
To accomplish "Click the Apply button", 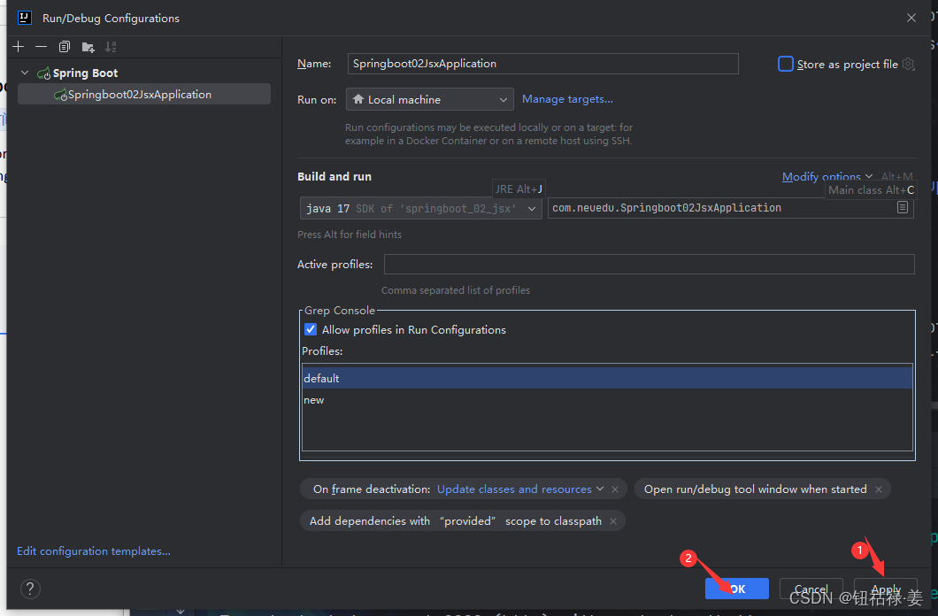I will [x=886, y=589].
